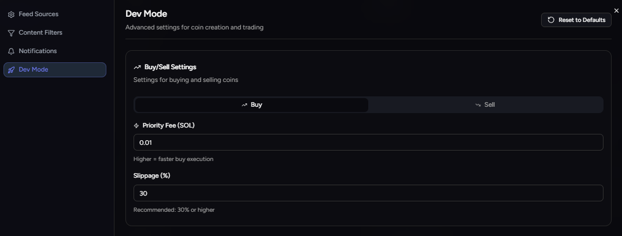Click the downward trend icon in Sell tab

(x=478, y=105)
